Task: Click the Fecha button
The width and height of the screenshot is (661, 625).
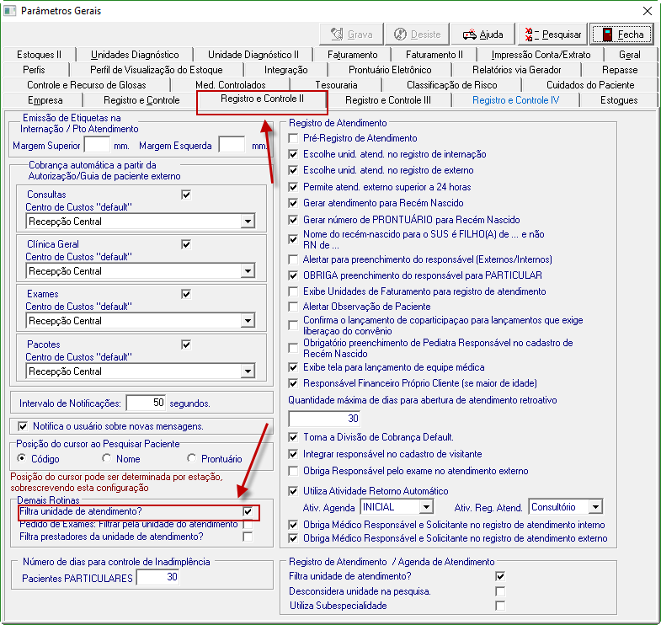Action: 622,35
